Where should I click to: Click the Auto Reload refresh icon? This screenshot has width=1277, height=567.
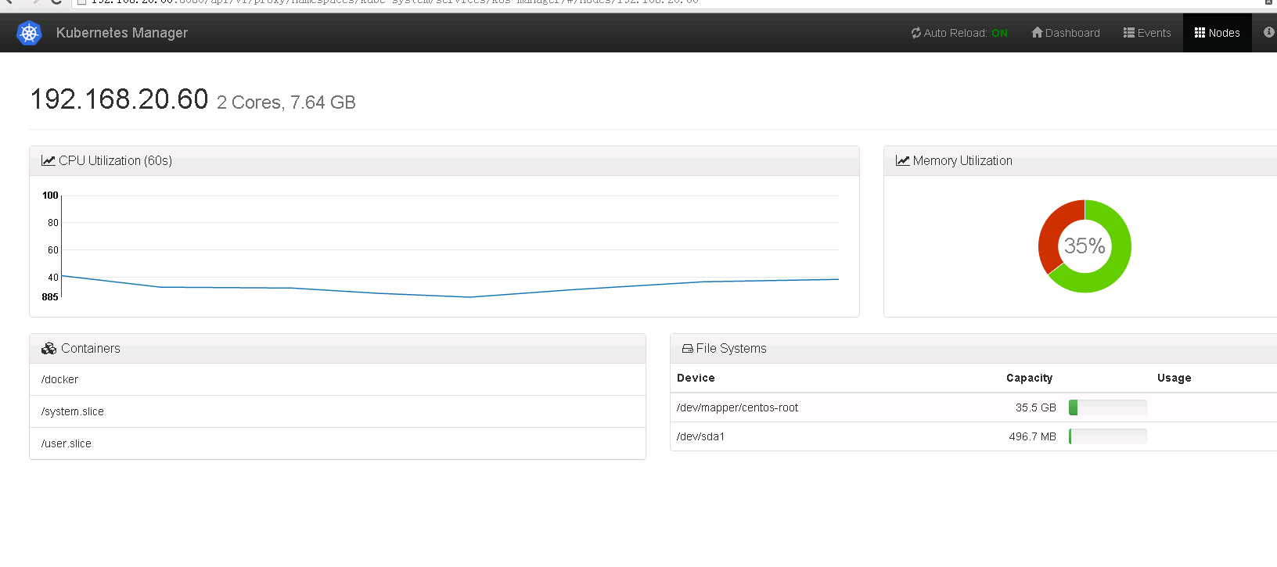point(916,33)
